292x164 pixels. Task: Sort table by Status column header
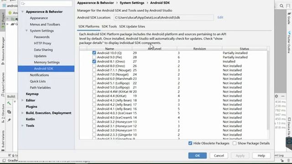coord(245,49)
